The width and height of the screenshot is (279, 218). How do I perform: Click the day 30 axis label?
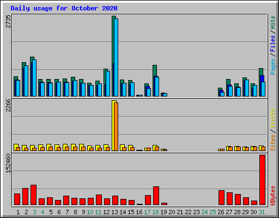253,212
